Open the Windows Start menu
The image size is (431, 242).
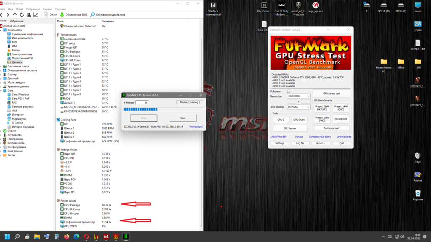pyautogui.click(x=7, y=237)
